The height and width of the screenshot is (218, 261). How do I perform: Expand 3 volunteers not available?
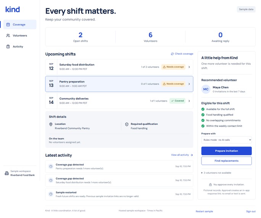pos(216,173)
